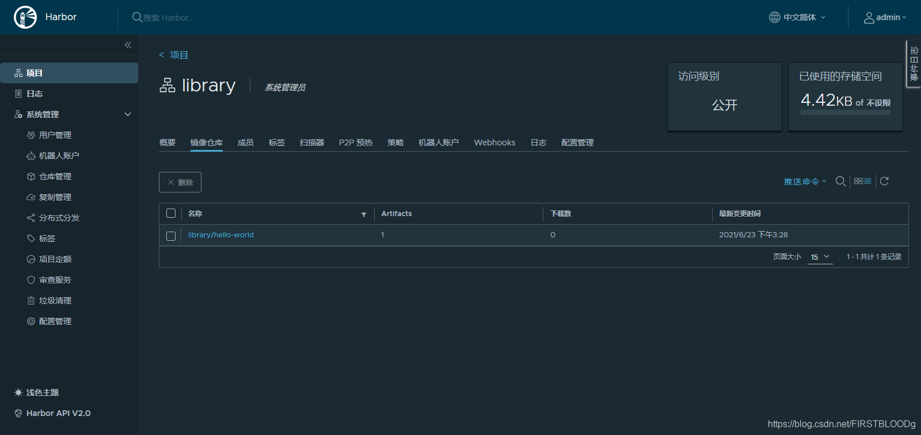The width and height of the screenshot is (921, 435).
Task: Click the globe language icon
Action: tap(775, 17)
